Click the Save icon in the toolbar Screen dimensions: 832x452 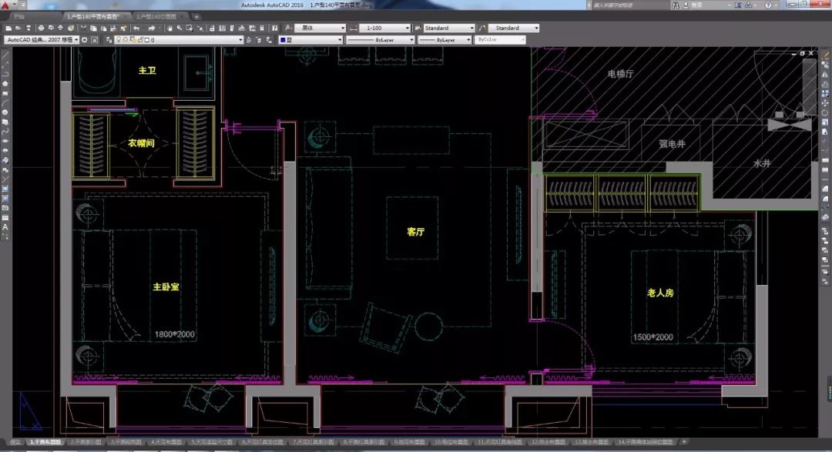pyautogui.click(x=29, y=28)
